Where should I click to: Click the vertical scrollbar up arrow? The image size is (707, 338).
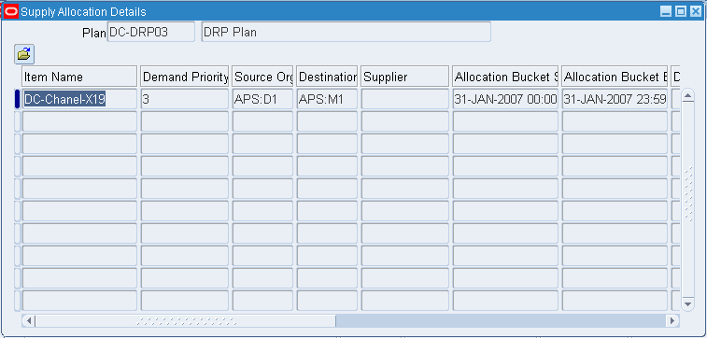(x=687, y=96)
